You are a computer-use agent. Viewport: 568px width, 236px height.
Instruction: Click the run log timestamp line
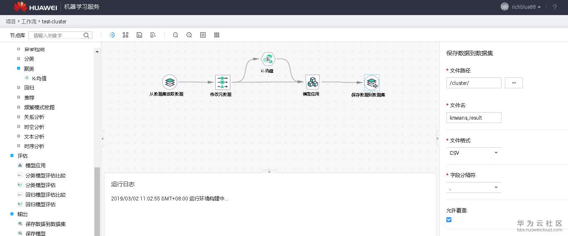click(x=170, y=198)
